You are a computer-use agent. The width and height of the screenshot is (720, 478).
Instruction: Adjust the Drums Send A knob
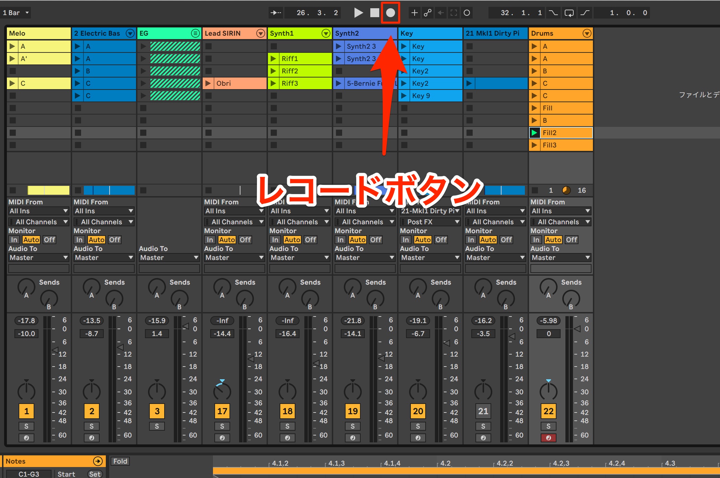tap(549, 287)
